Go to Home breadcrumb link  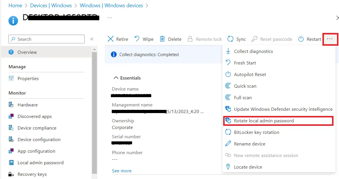pyautogui.click(x=15, y=5)
